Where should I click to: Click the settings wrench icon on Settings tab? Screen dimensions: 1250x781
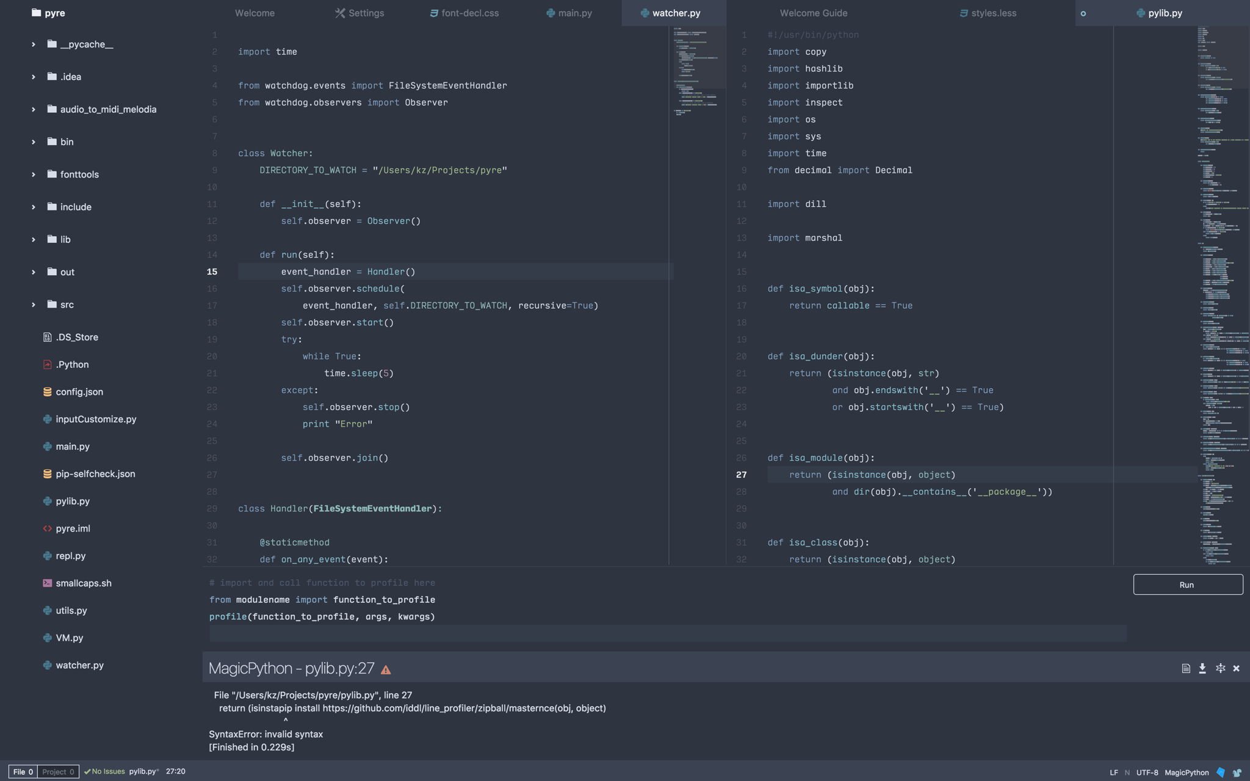click(339, 12)
